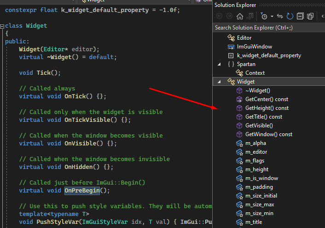Image resolution: width=325 pixels, height=228 pixels.
Task: Select the m_is_window field
Action: click(x=261, y=178)
